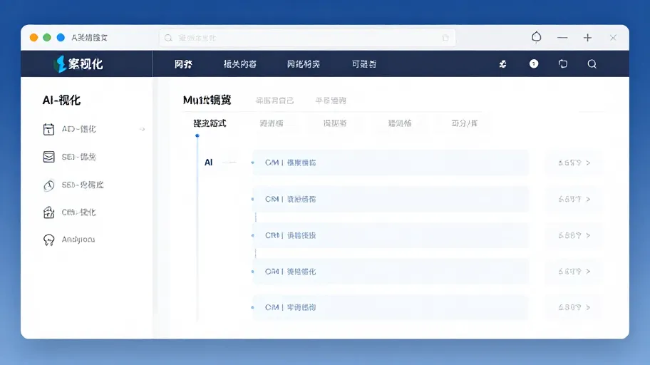Viewport: 650px width, 365px height.
Task: Open the SEI- item in the sidebar
Action: point(79,157)
